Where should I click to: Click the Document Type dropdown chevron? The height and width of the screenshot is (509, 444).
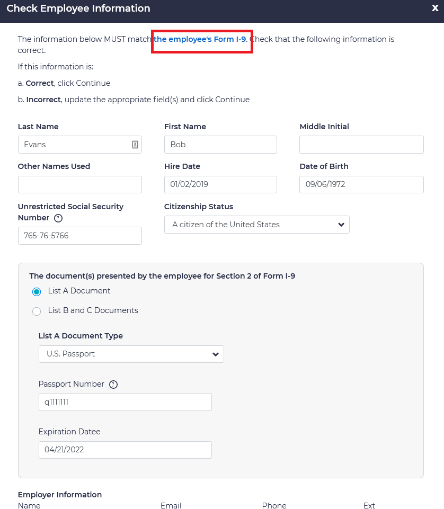tap(216, 354)
